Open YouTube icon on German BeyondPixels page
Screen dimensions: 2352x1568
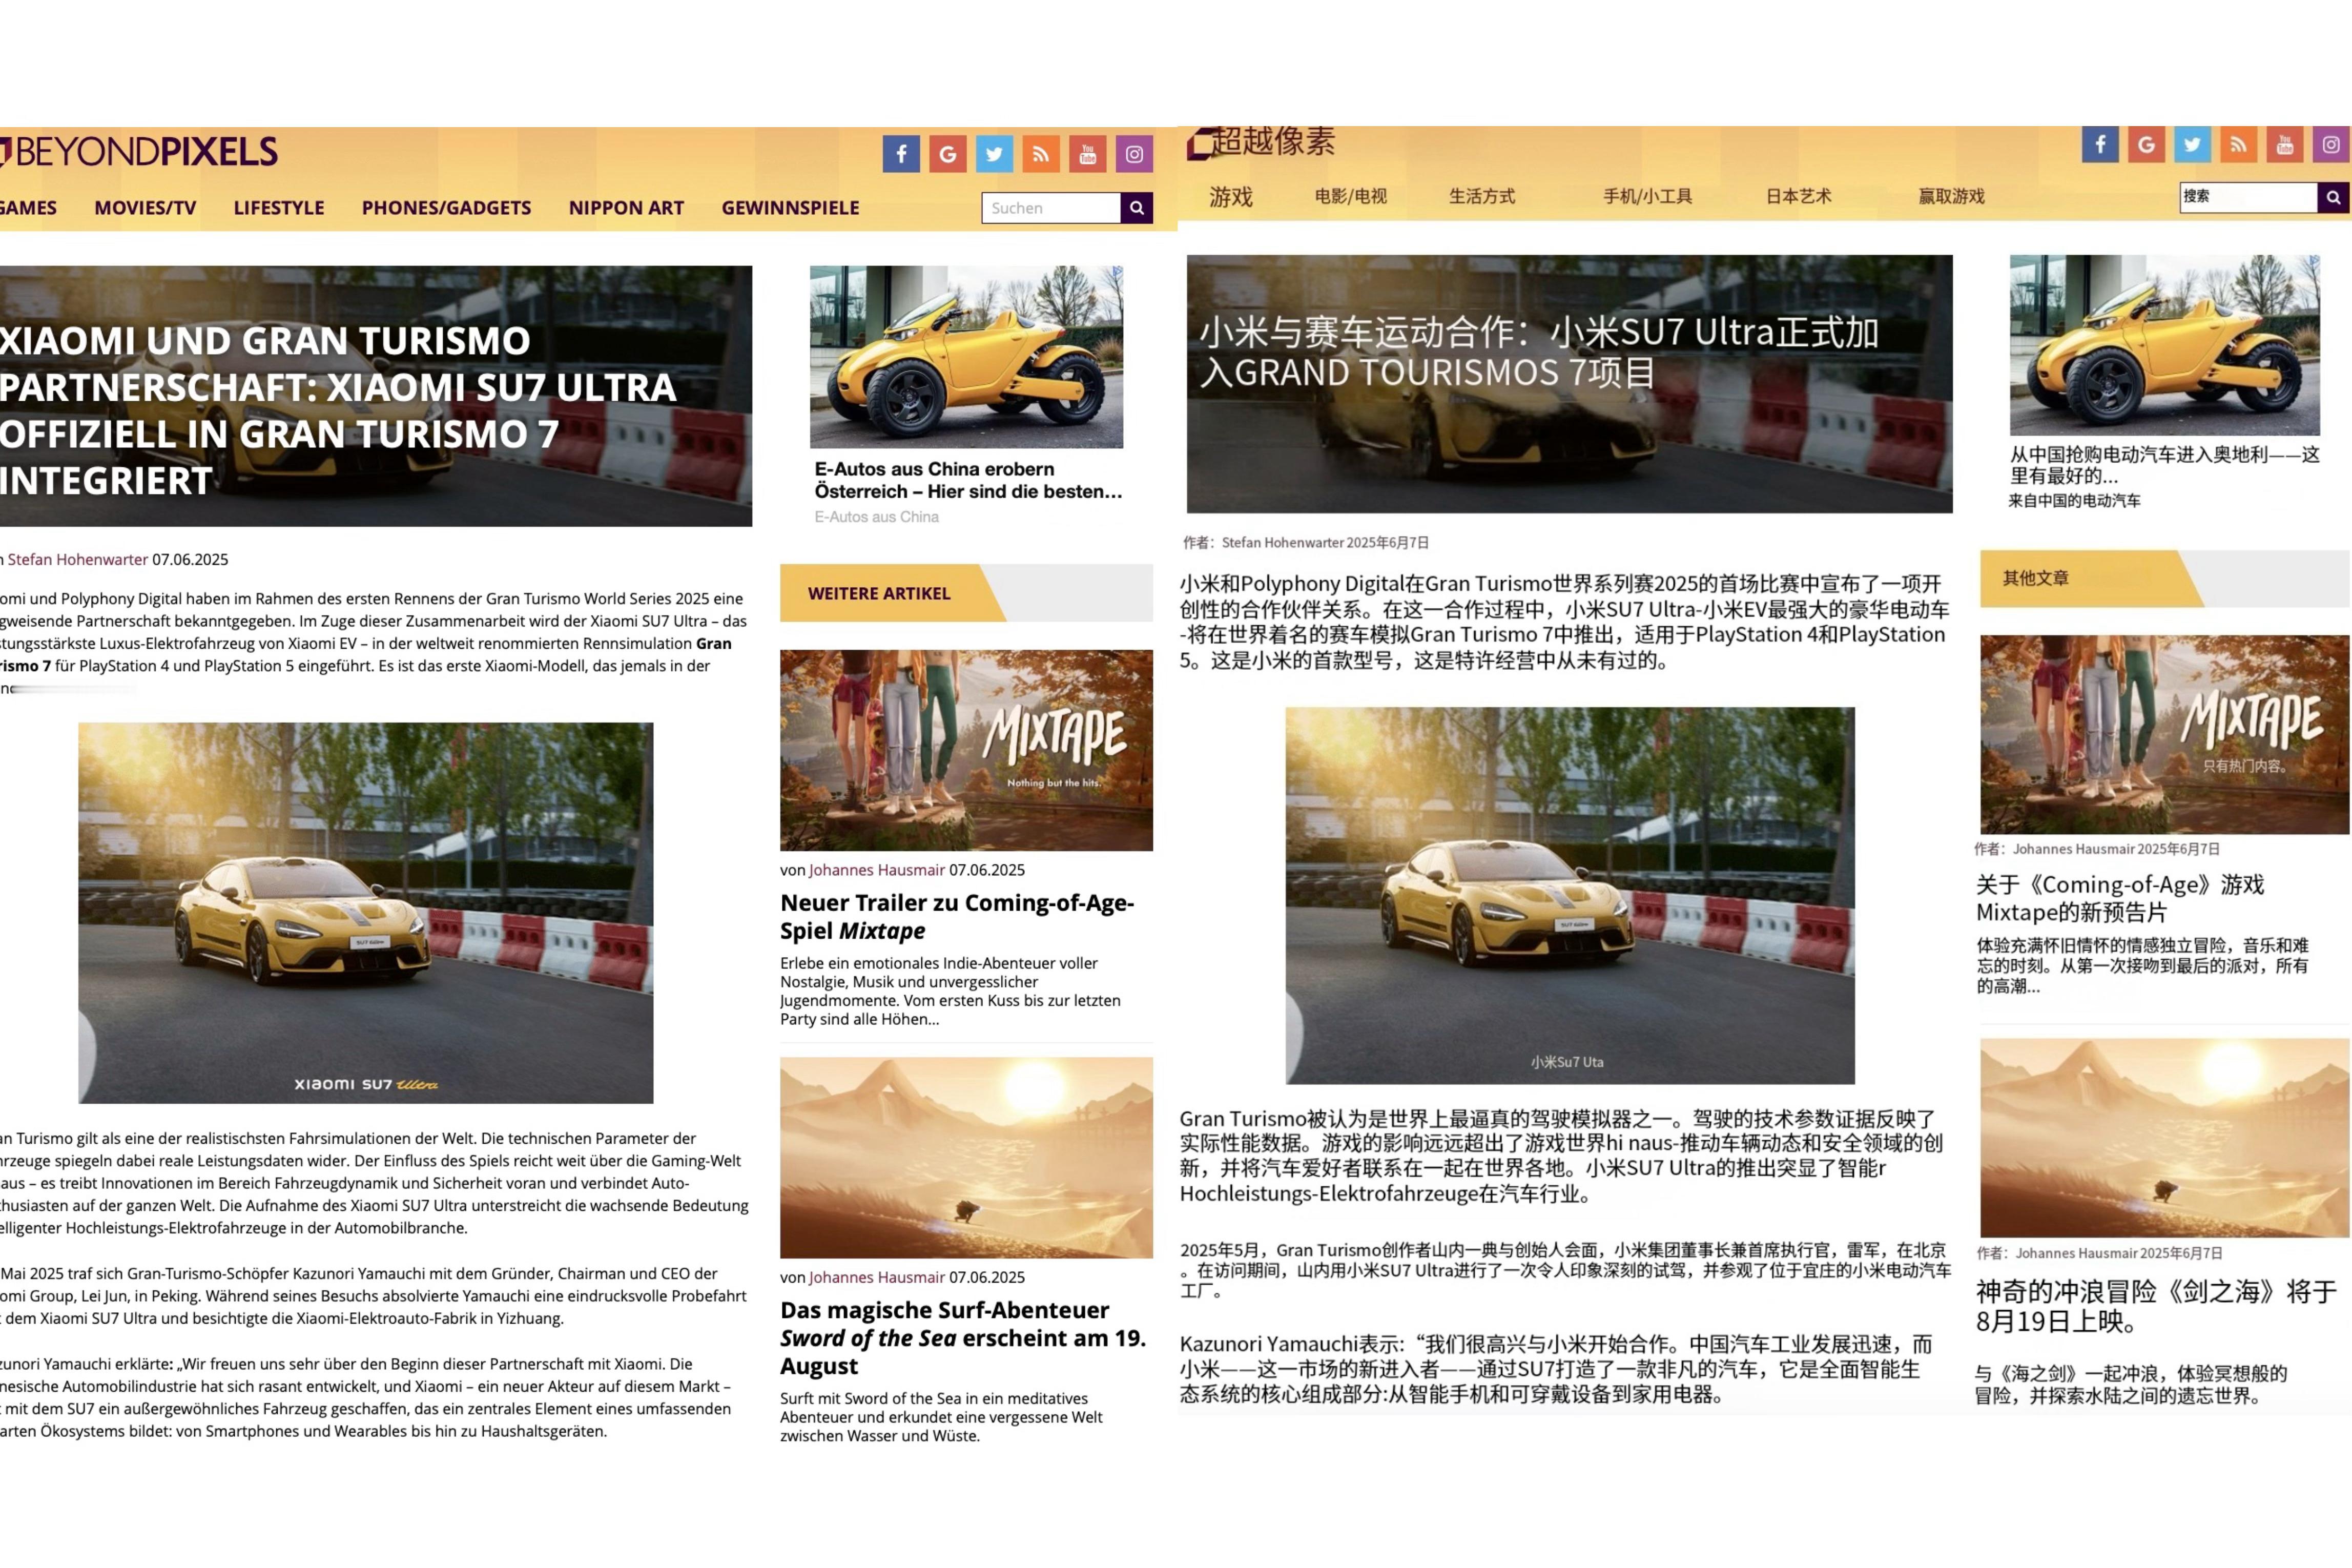pos(1088,154)
